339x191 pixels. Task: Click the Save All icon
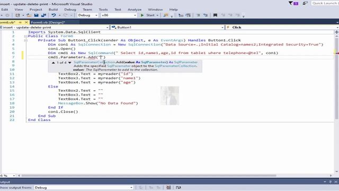tap(43, 15)
